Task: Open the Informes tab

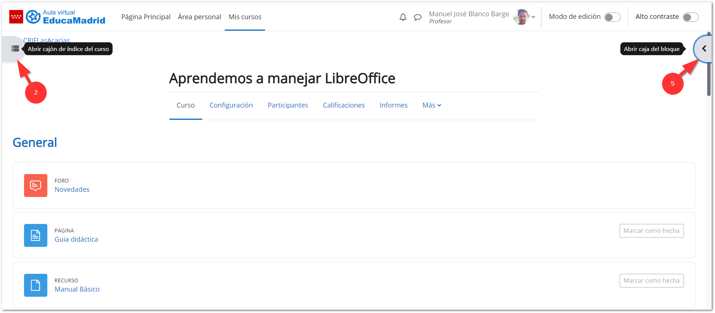Action: coord(393,105)
